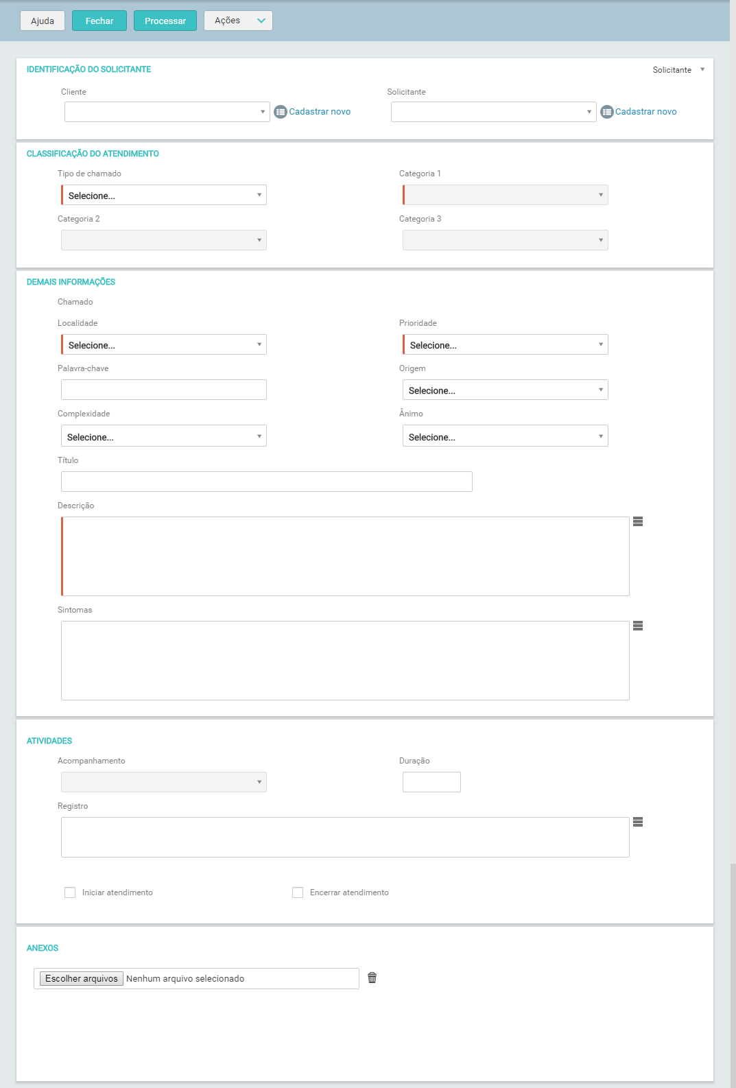Expand the Solicitante selector at top right
Screen dimensions: 736x1088
click(678, 70)
